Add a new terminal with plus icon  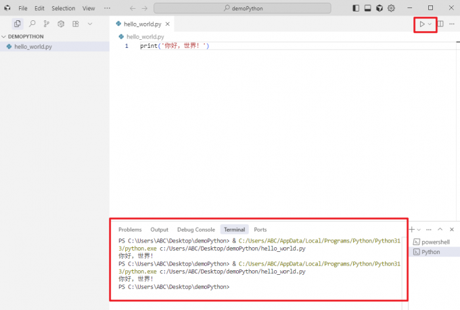tap(411, 230)
